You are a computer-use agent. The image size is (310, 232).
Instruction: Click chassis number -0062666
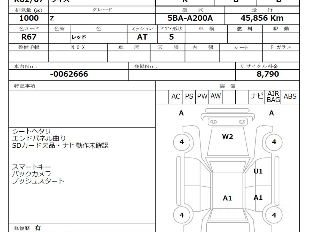(x=69, y=74)
